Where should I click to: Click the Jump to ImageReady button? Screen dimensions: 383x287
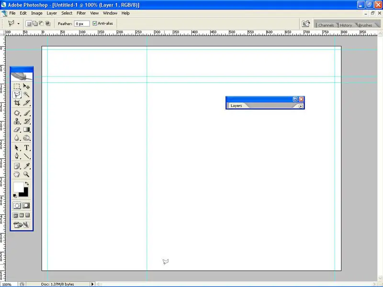[22, 225]
